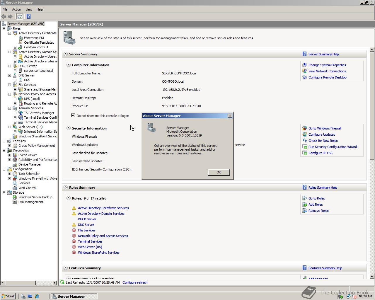Toggle 'Do not show me this console at logon'

[x=73, y=115]
